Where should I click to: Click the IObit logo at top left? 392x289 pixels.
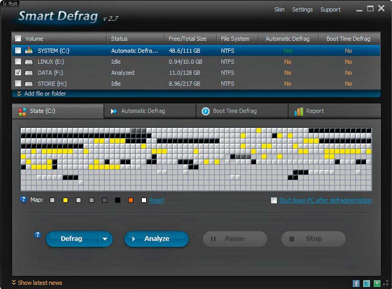click(x=10, y=4)
